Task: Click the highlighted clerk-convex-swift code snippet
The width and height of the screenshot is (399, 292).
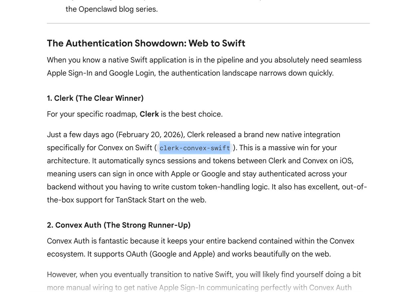Action: click(195, 148)
